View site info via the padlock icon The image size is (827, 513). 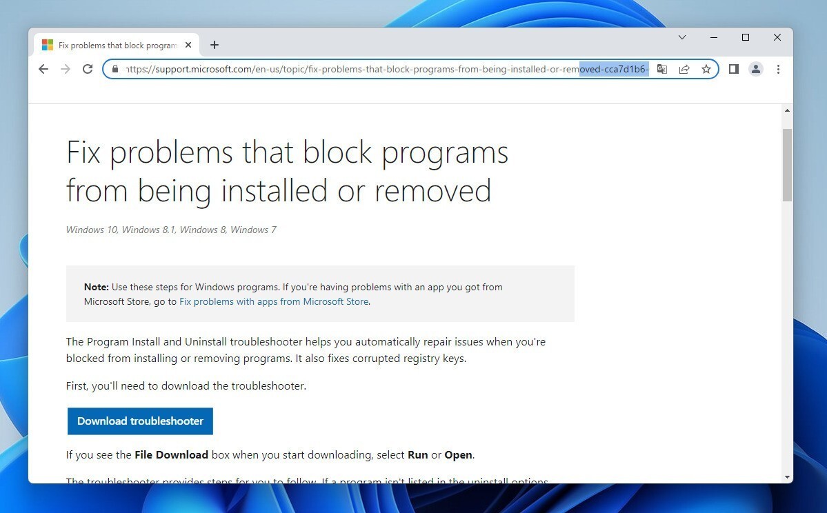[115, 69]
